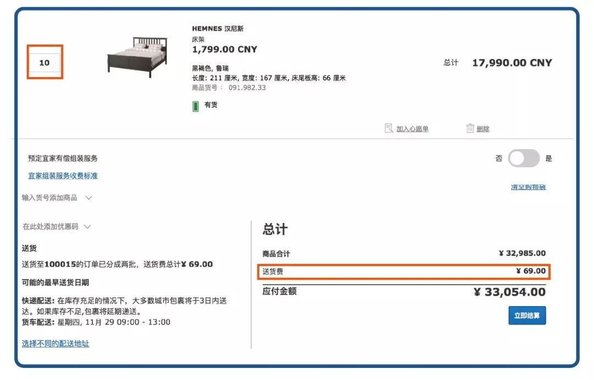The height and width of the screenshot is (380, 594).
Task: Open the 宜家组装服务收费标准 link
Action: pyautogui.click(x=62, y=176)
